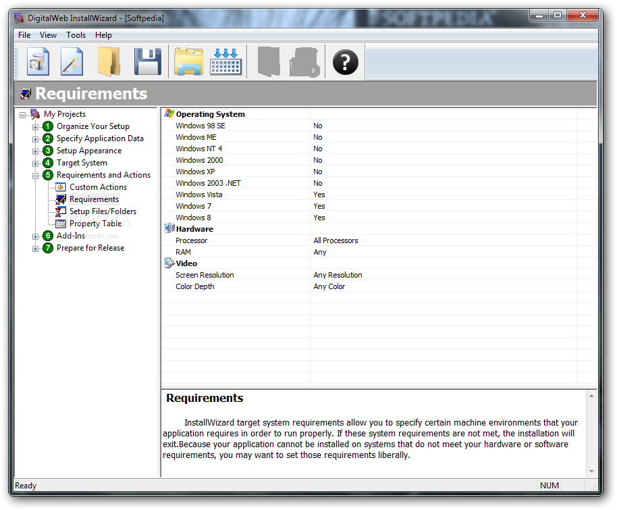Click green step 6 circle icon
617x510 pixels.
tap(48, 236)
